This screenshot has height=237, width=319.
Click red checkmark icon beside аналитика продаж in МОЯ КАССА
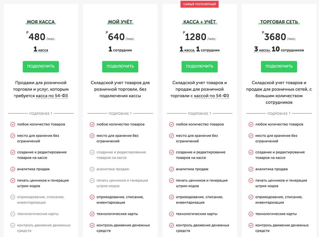(13, 169)
